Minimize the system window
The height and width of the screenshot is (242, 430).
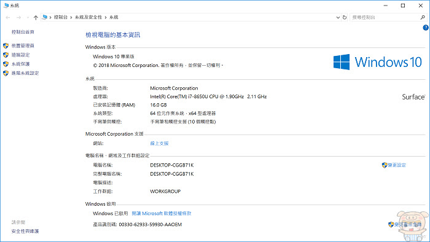pyautogui.click(x=386, y=6)
